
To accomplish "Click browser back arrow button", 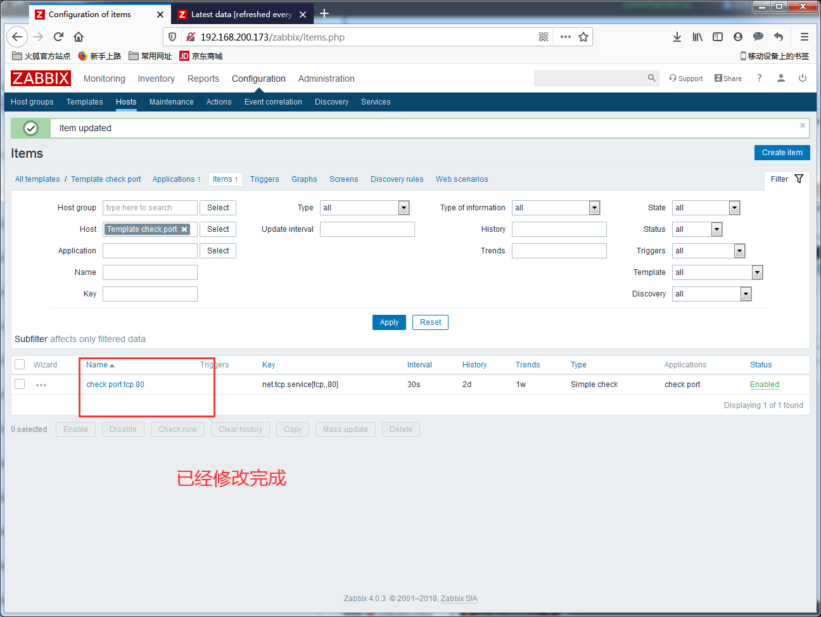I will point(17,37).
